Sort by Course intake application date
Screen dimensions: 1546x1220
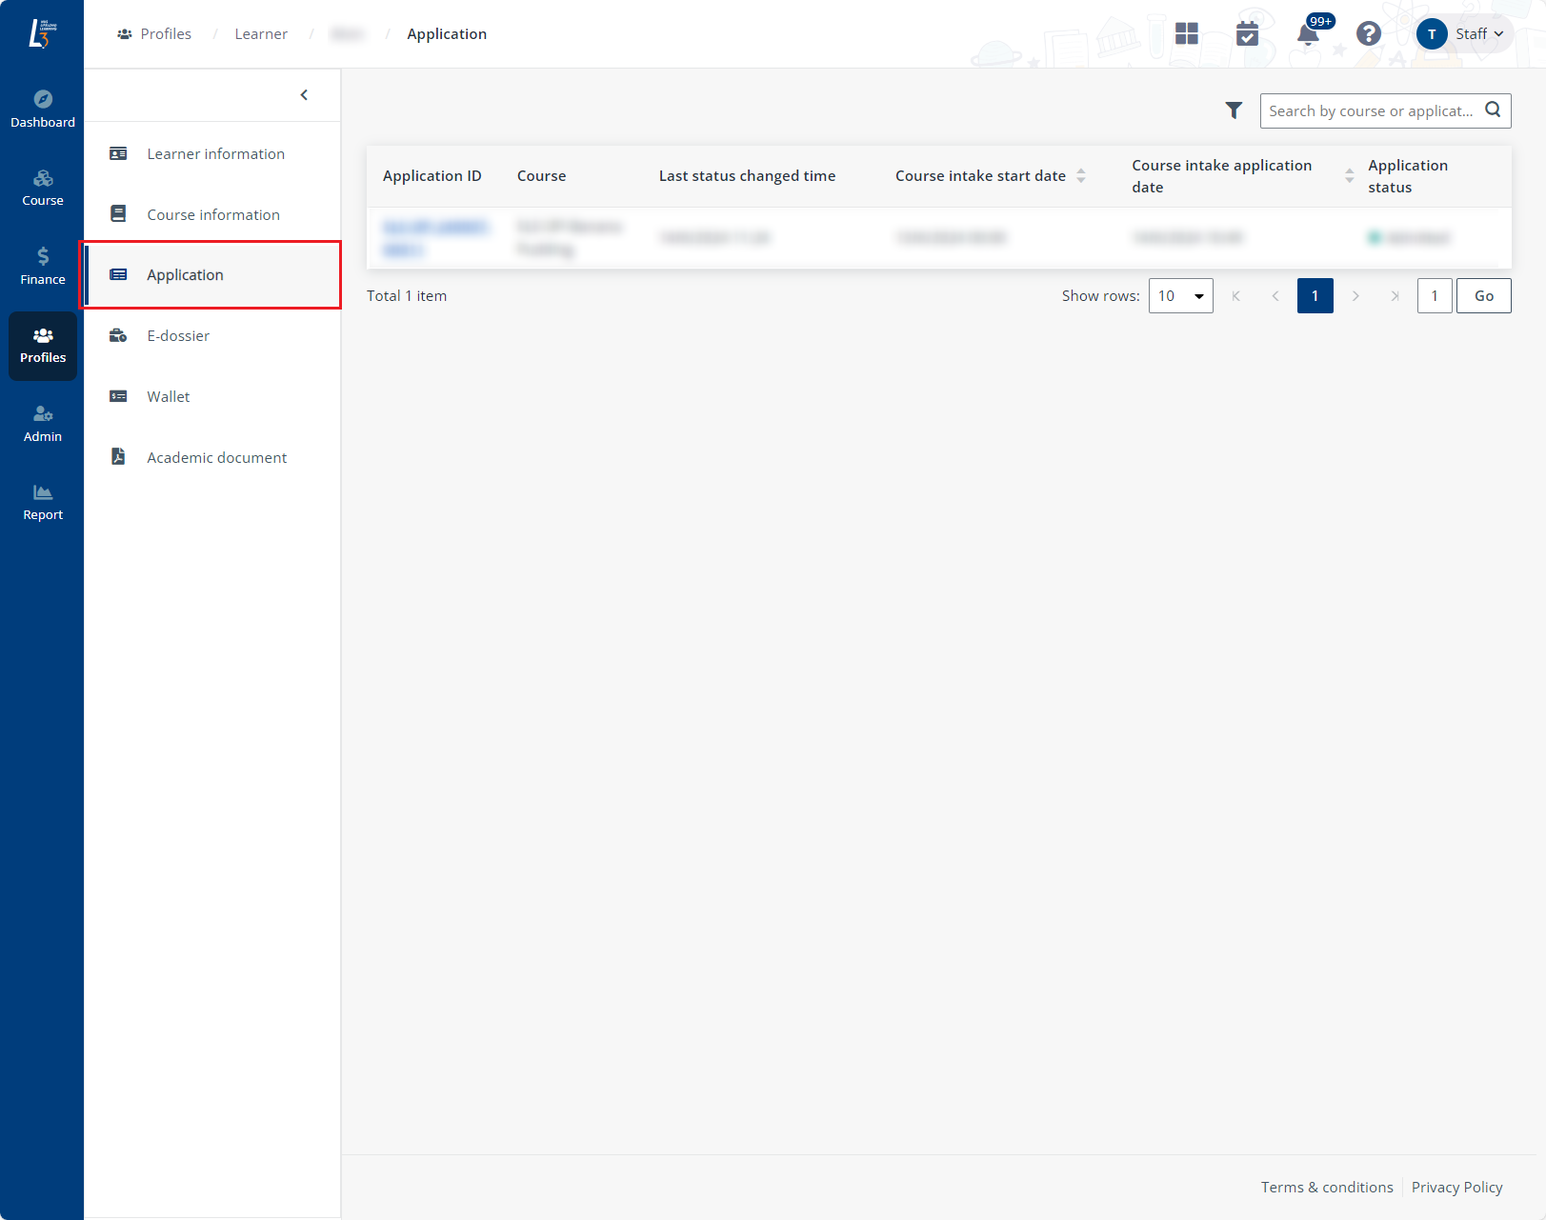[1349, 176]
